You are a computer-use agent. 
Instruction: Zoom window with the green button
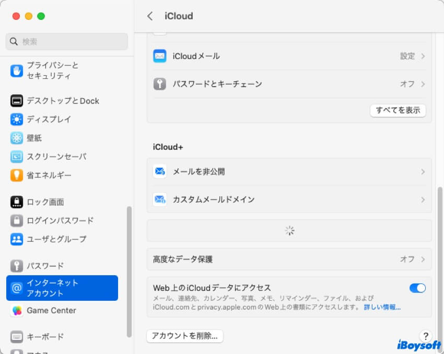click(41, 16)
